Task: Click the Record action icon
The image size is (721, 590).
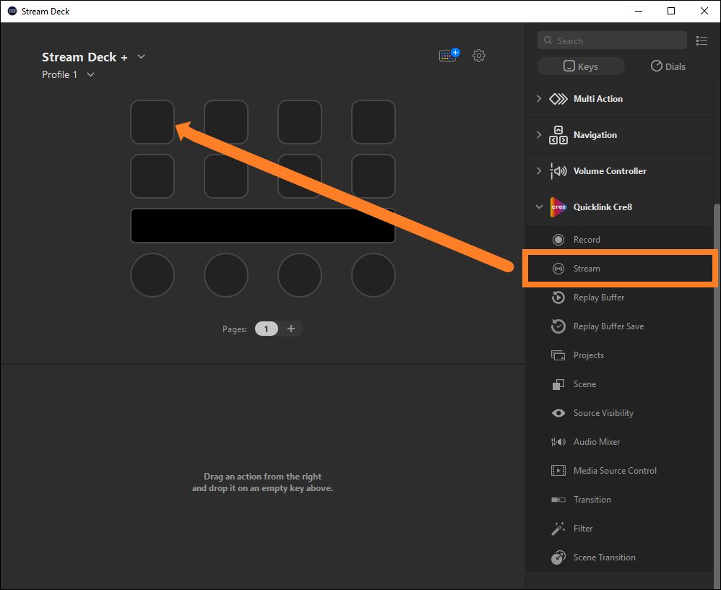Action: [558, 240]
